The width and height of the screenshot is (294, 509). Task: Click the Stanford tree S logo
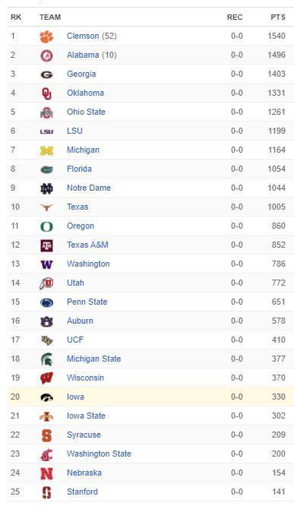47,492
